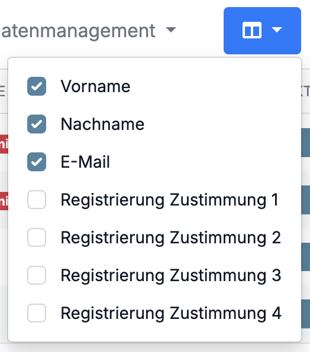Screen dimensions: 310x352
Task: Open the column selector dropdown arrow
Action: 277,30
